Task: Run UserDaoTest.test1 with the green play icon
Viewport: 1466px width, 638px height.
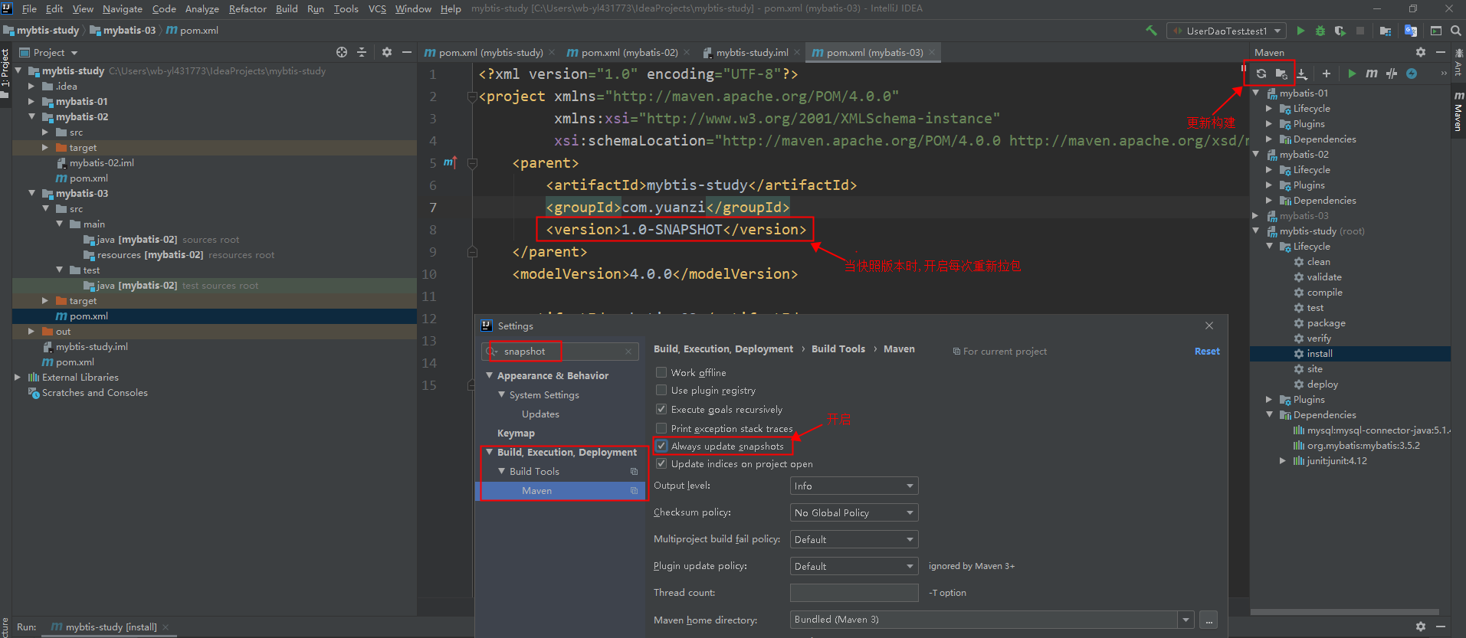Action: pyautogui.click(x=1300, y=31)
